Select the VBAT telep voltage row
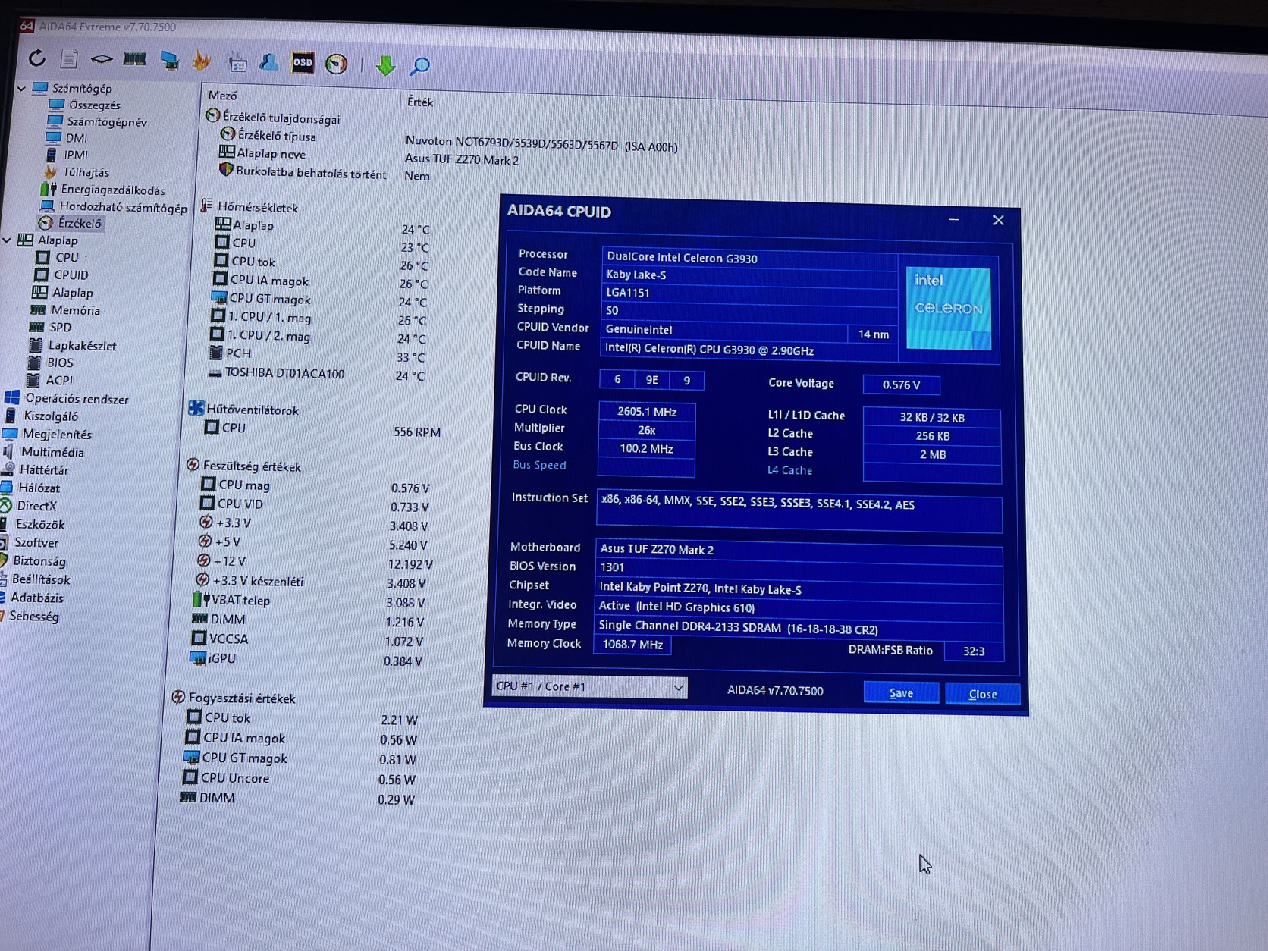 (x=309, y=601)
